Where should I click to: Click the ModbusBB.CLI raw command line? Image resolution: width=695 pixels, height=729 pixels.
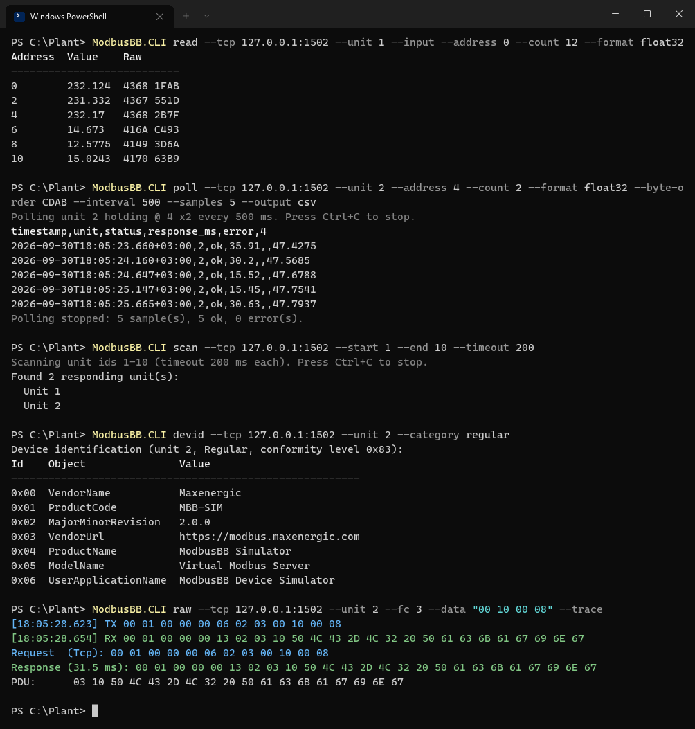[x=307, y=609]
